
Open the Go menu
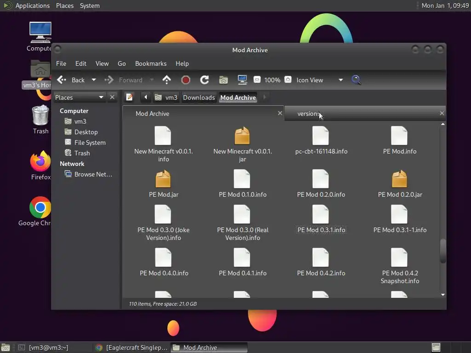coord(121,63)
